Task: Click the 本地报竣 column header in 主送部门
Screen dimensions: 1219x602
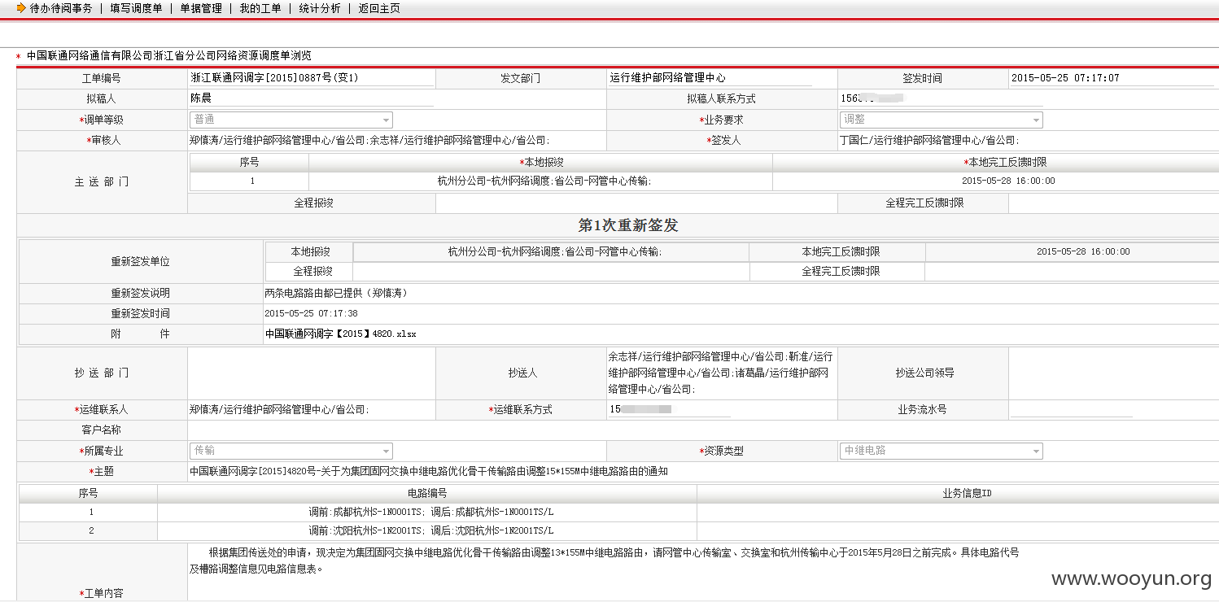Action: [x=542, y=162]
